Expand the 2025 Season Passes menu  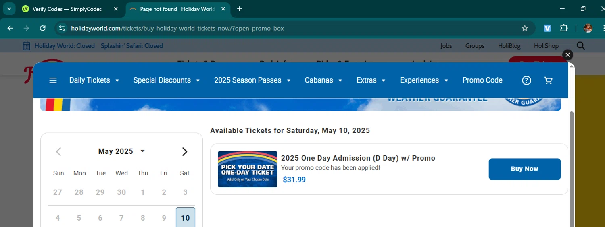coord(252,80)
